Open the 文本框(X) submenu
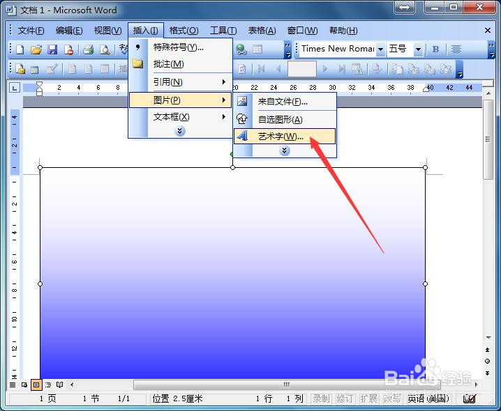501x411 pixels. (x=180, y=117)
